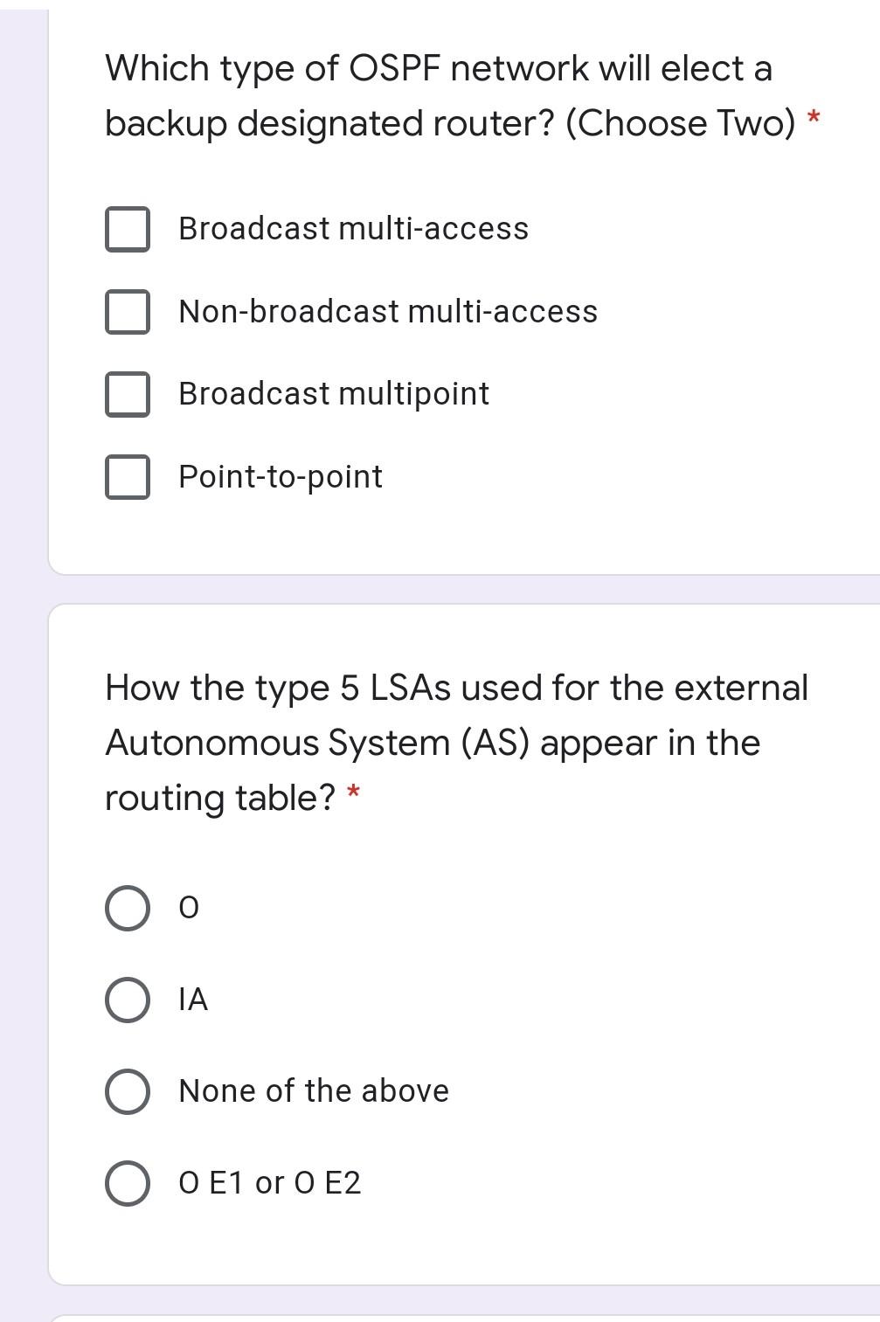This screenshot has width=880, height=1322.
Task: Click the Broadcast multipoint label text
Action: click(x=333, y=393)
